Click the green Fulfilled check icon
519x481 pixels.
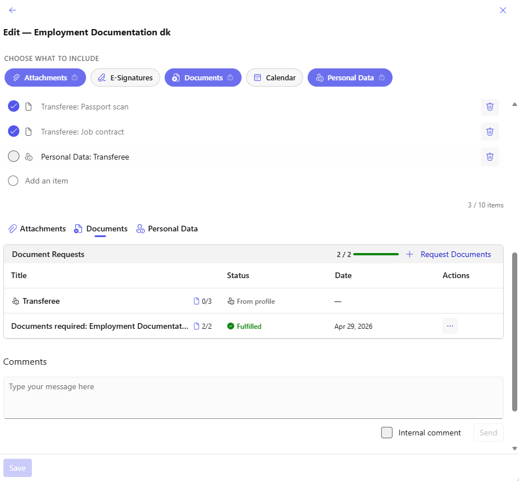[x=231, y=326]
